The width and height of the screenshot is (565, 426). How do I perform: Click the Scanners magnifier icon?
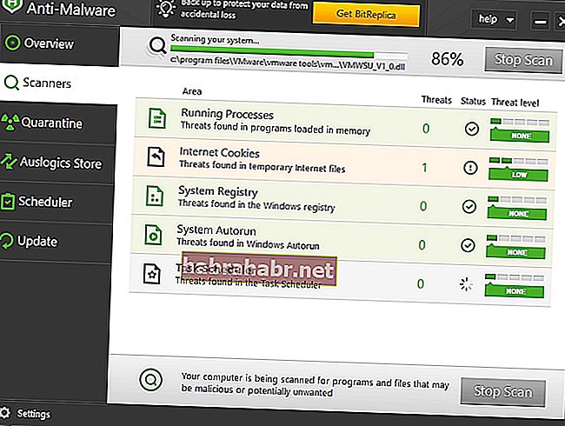[11, 83]
